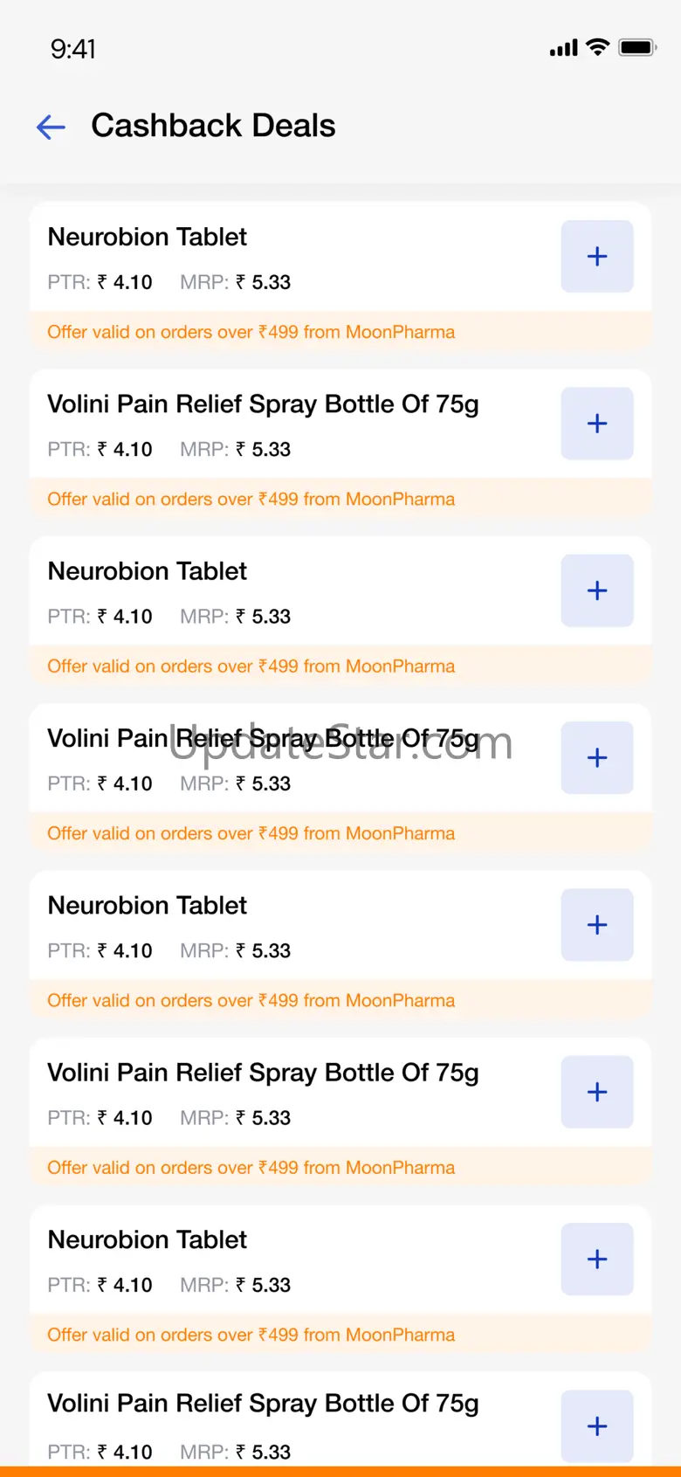681x1477 pixels.
Task: Tap the offer banner under the first Volini card
Action: [251, 499]
